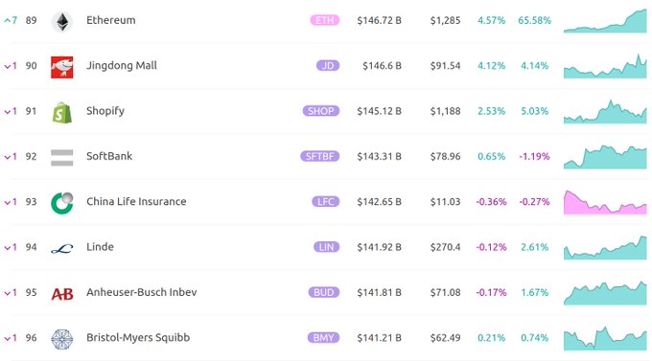Click the LFC ticker badge
Viewport: 652px width, 361px height.
tap(326, 201)
